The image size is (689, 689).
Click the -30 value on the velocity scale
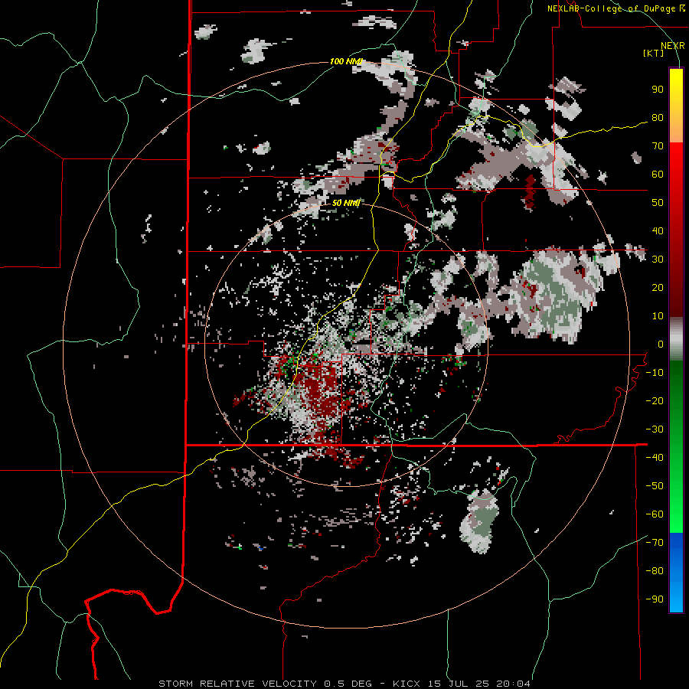655,429
